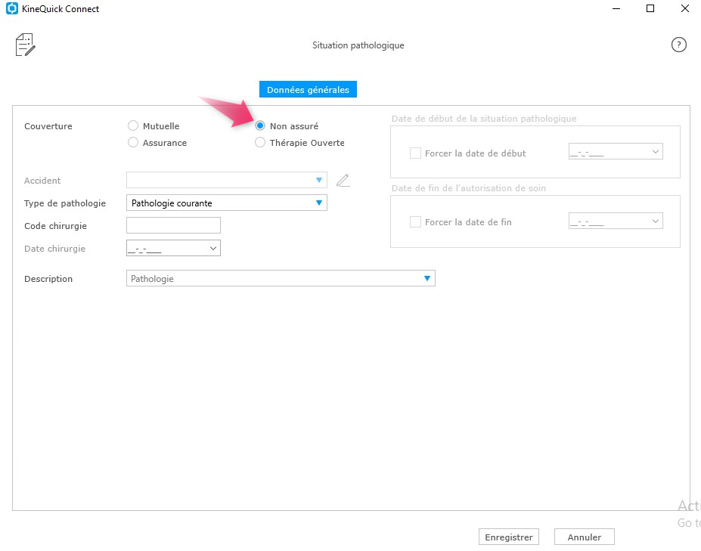Screen dimensions: 701x551
Task: Expand the Description Pathologie dropdown
Action: coord(427,278)
